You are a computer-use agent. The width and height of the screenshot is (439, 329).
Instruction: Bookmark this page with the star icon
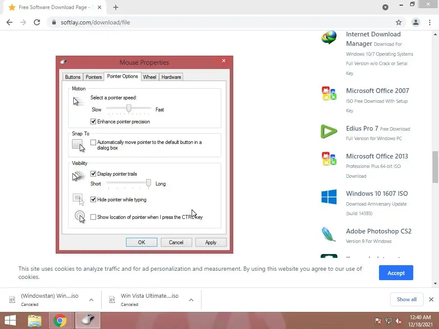click(398, 22)
